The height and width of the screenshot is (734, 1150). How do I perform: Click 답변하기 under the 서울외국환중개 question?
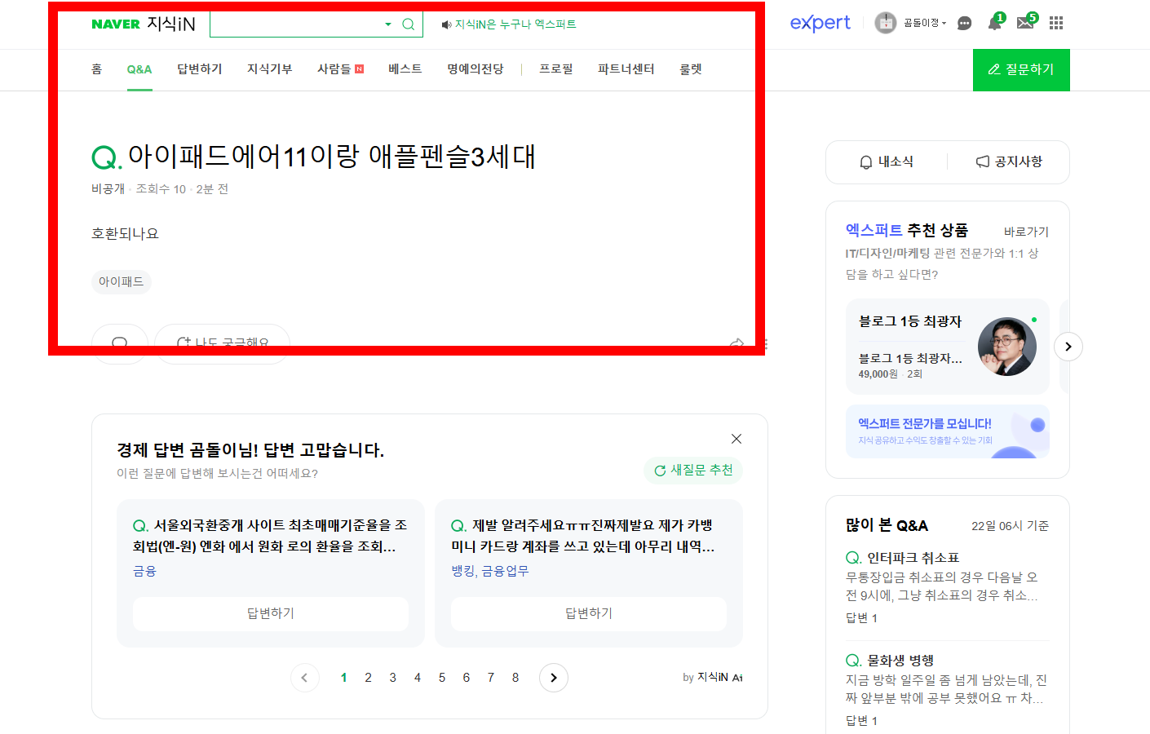tap(271, 613)
